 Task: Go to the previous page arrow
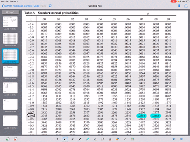coord(174,139)
